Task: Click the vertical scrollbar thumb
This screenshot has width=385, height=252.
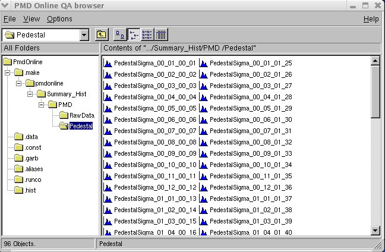Action: (375, 92)
